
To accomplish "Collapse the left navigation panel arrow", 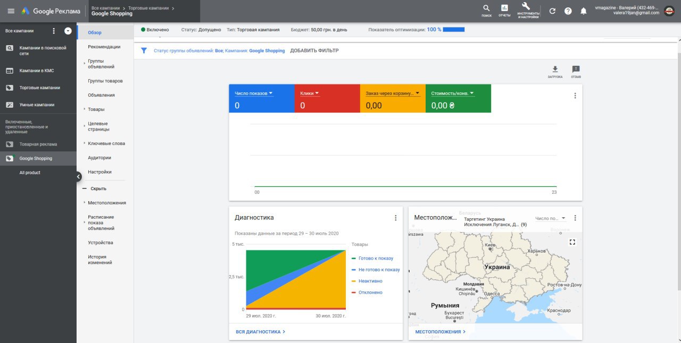I will click(78, 176).
